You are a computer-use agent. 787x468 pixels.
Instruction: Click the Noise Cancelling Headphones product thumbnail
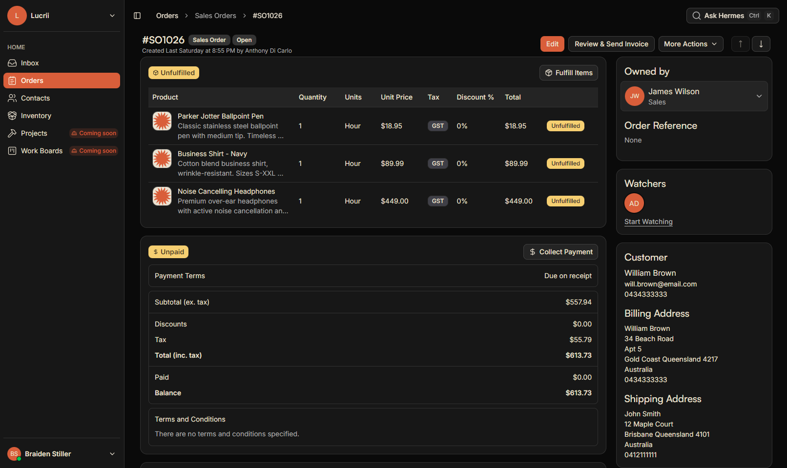[162, 196]
